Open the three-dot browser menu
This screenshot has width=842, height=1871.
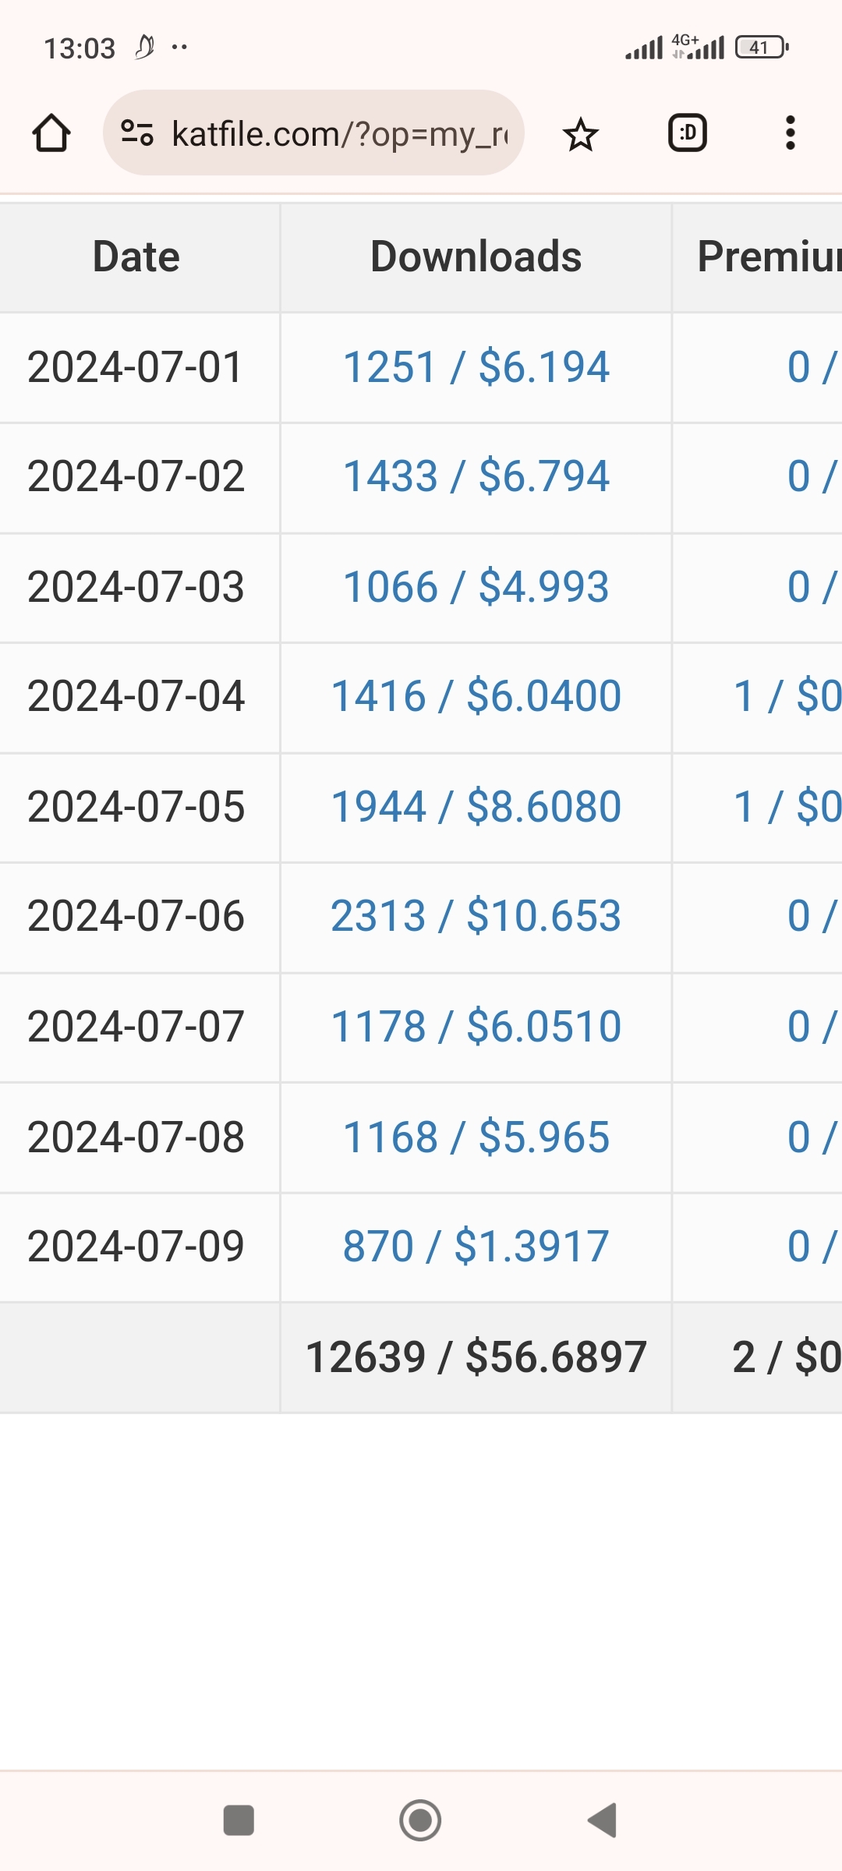[790, 133]
